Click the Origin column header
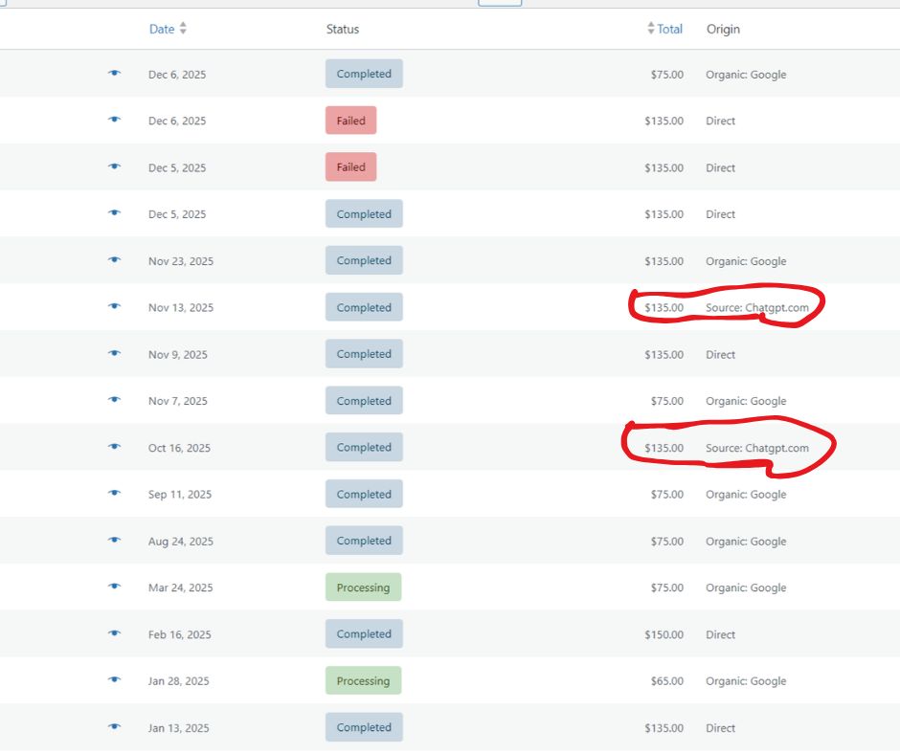 (x=723, y=29)
